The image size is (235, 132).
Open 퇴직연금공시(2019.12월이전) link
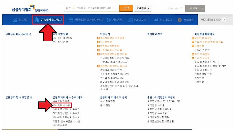pos(164,101)
